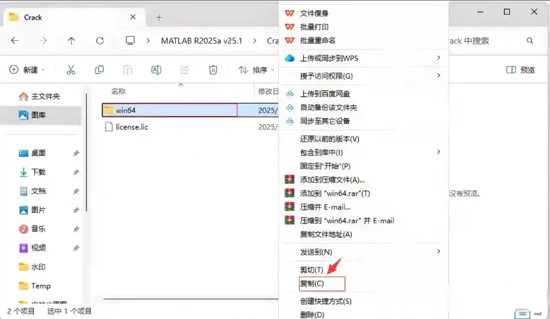
Task: Toggle the 预览 preview pane
Action: (x=520, y=70)
